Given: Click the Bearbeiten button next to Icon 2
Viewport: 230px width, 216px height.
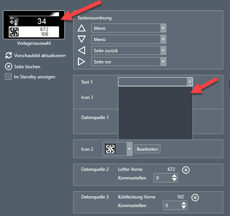Looking at the screenshot, I should pos(147,149).
